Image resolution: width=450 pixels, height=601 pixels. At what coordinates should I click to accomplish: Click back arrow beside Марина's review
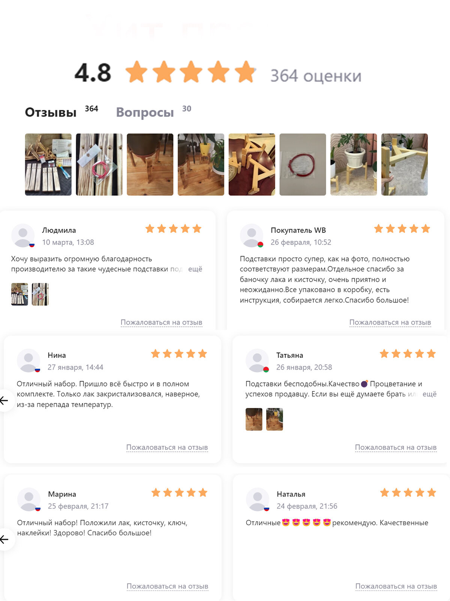click(4, 539)
